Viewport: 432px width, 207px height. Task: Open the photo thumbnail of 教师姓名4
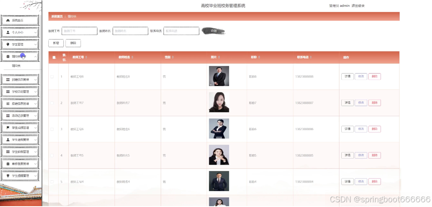(219, 181)
